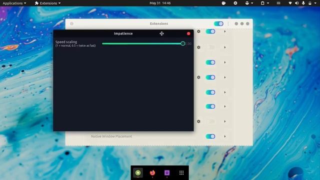320x180 pixels.
Task: Close the Impatience settings dialog
Action: pyautogui.click(x=188, y=33)
